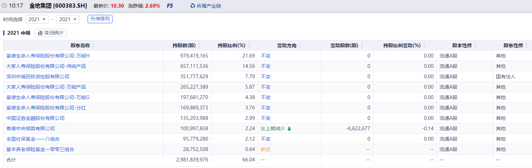Screen dimensions: 532x168
Task: Sort by 股东名称 column arrows
Action: tap(94, 45)
